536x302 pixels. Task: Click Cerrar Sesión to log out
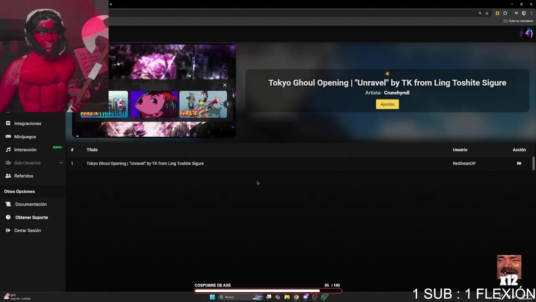pyautogui.click(x=28, y=230)
